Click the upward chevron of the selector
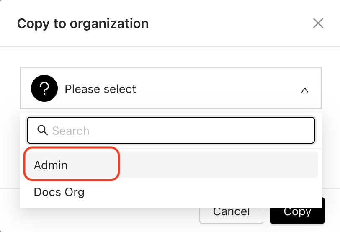Screen dimensions: 340x232 [305, 90]
